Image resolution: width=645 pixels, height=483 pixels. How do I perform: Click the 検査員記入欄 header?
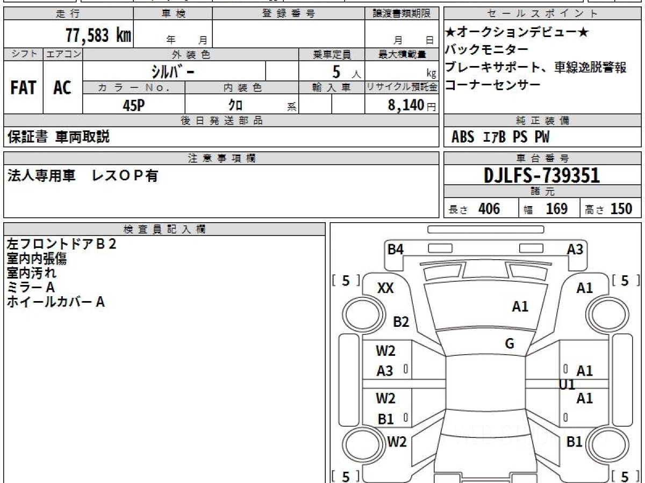tap(164, 229)
